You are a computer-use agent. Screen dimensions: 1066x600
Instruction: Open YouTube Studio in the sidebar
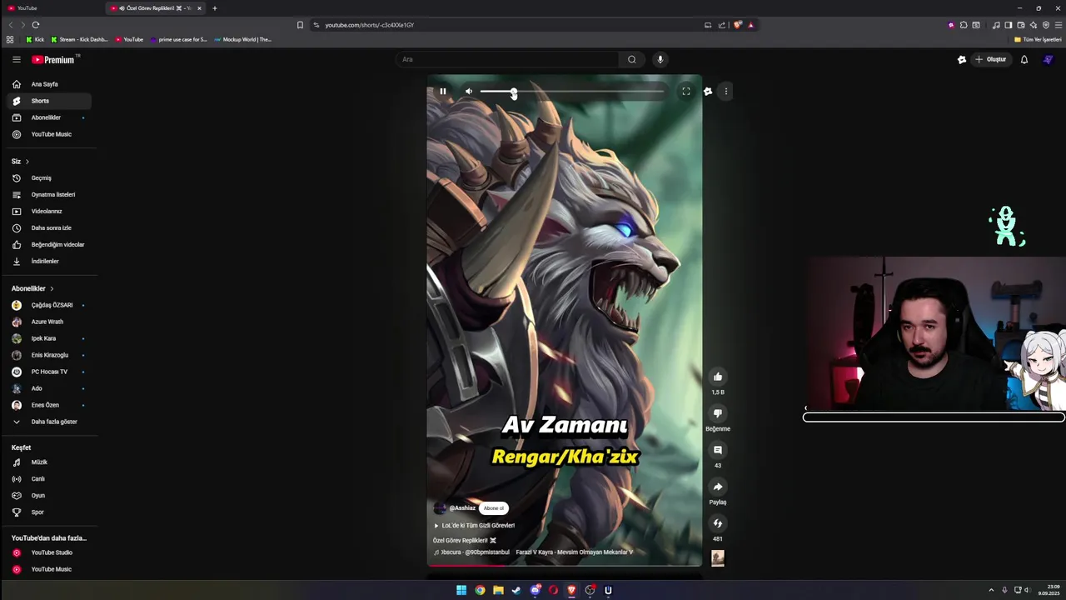coord(49,552)
